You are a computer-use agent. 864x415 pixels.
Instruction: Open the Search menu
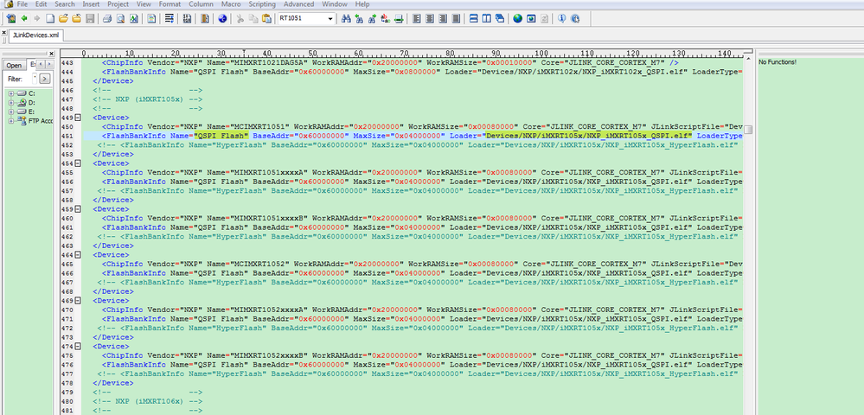click(65, 3)
